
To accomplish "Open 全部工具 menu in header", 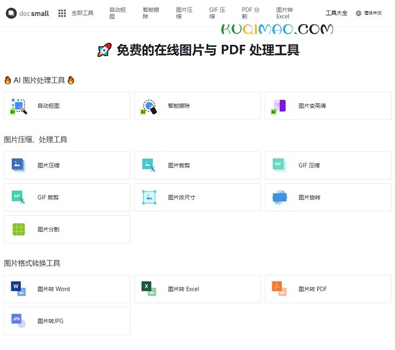I will click(82, 13).
